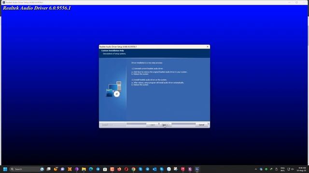Click the blue tray icon beside the chevron
Viewport: 309px width, 173px height.
click(261, 169)
